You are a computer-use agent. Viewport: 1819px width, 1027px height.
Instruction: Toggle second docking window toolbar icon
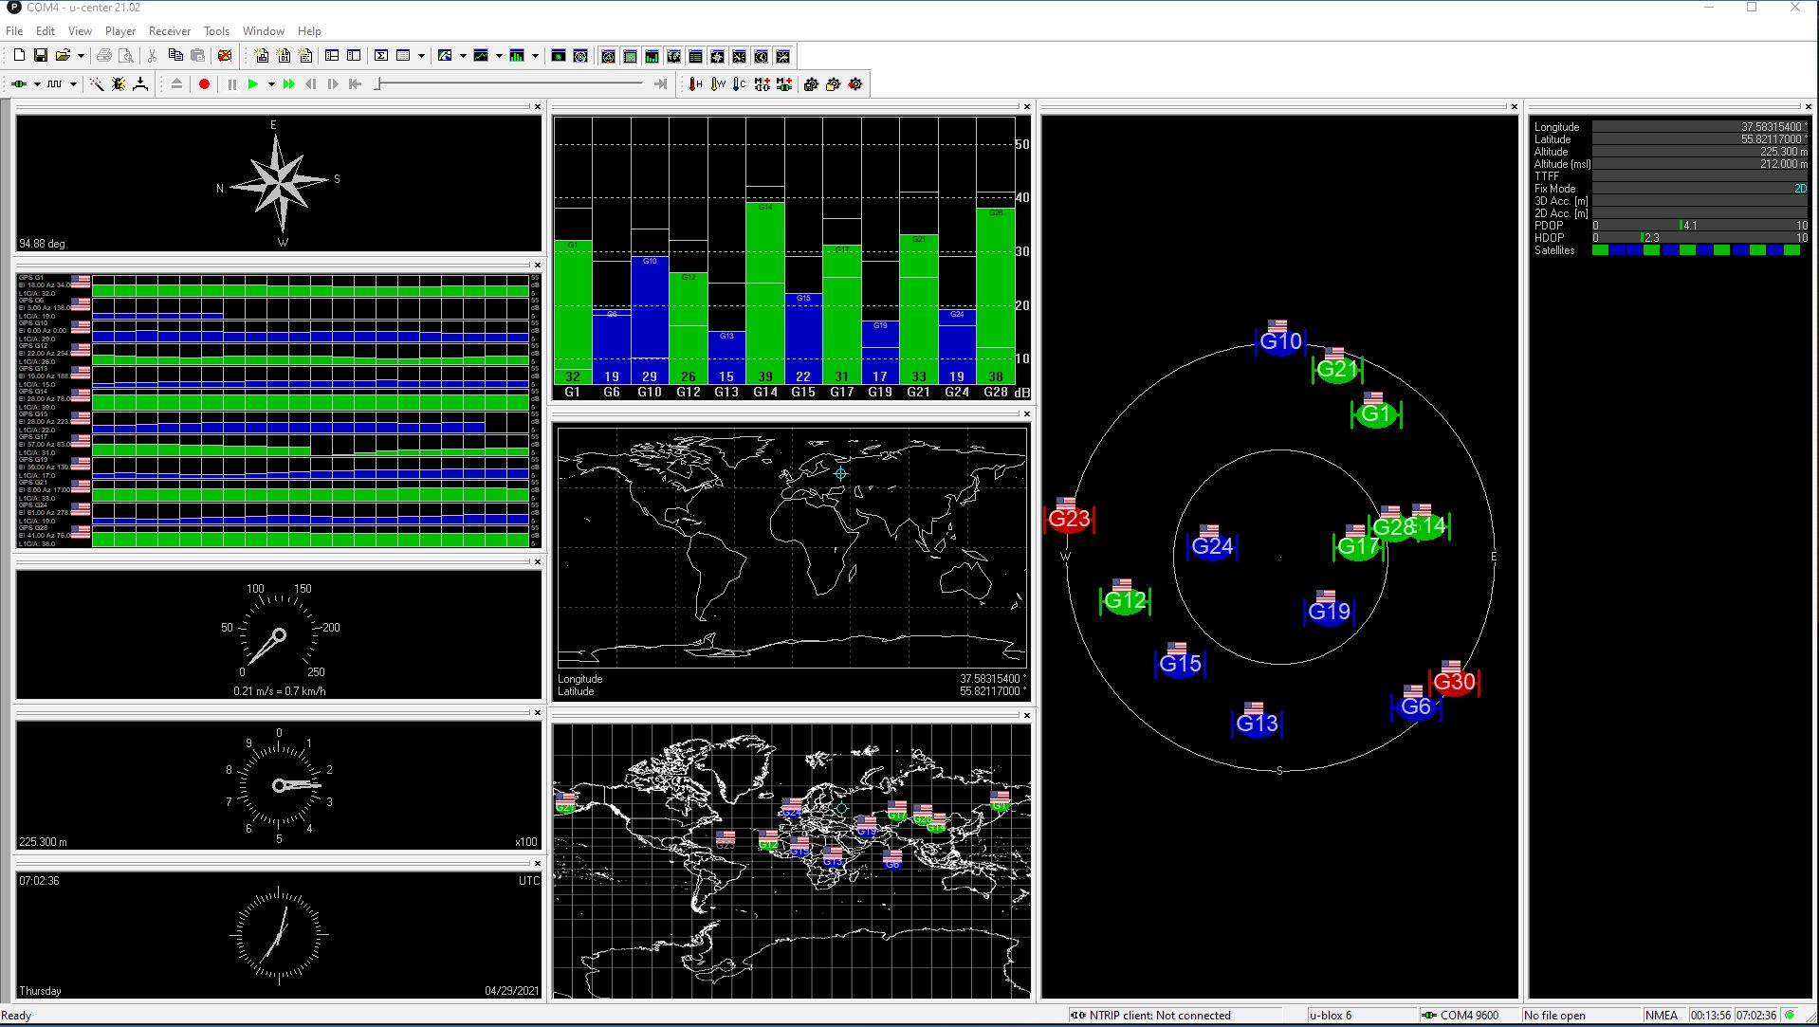click(630, 56)
